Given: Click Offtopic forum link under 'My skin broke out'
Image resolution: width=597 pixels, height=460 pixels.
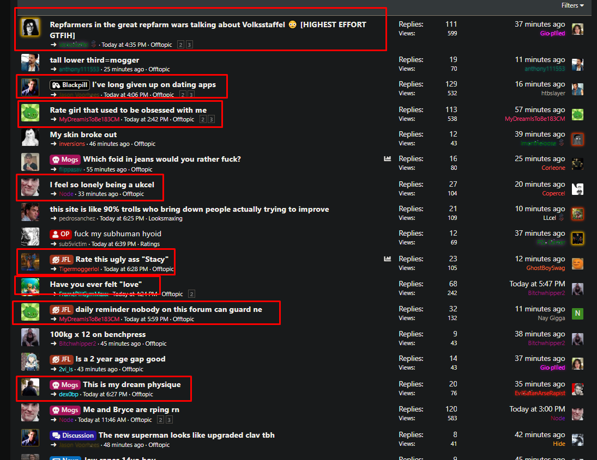Looking at the screenshot, I should 144,144.
